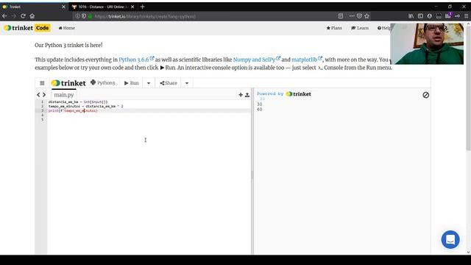This screenshot has height=265, width=471.
Task: Select the main.py file tab
Action: click(64, 95)
